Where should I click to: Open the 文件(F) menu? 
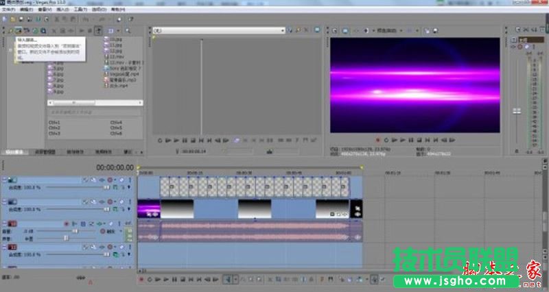point(8,10)
